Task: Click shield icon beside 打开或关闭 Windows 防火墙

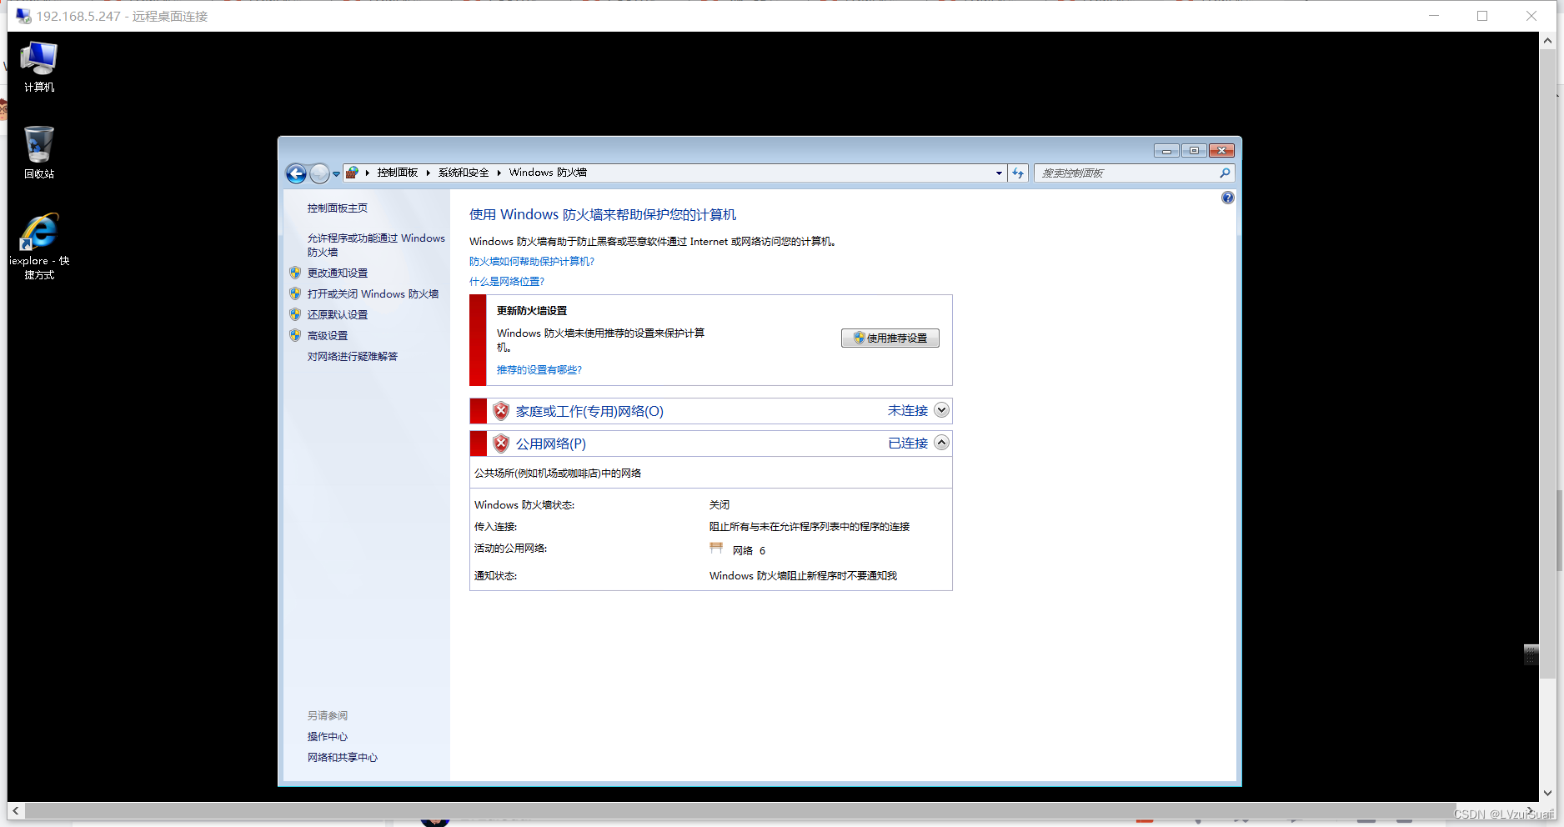Action: click(x=295, y=293)
